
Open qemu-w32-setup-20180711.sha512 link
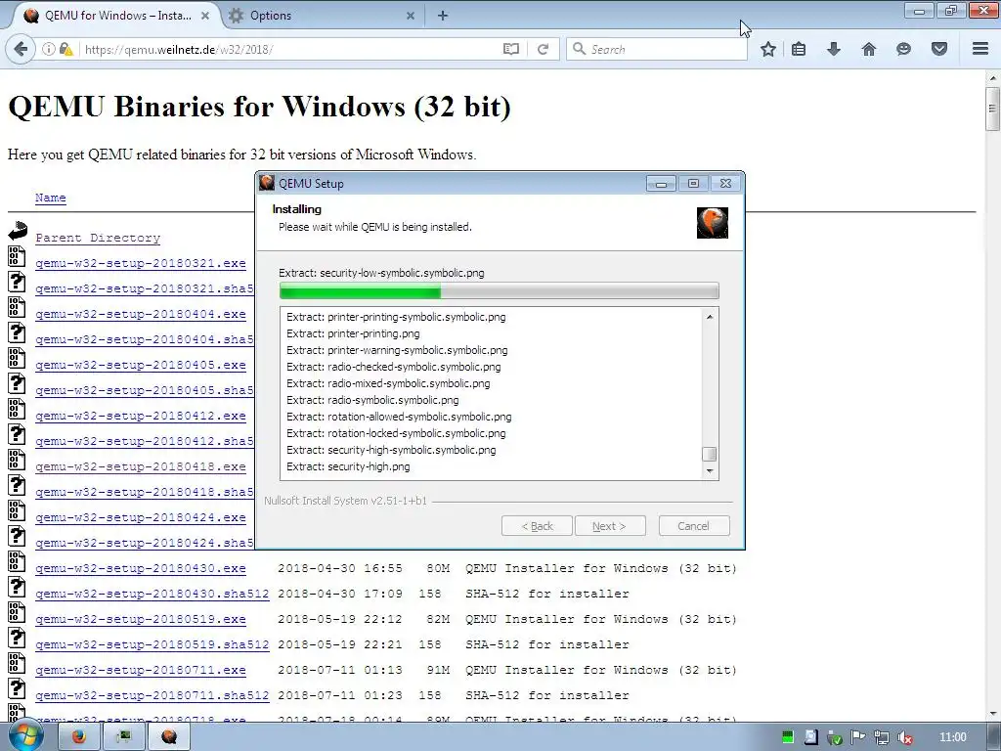pyautogui.click(x=152, y=695)
